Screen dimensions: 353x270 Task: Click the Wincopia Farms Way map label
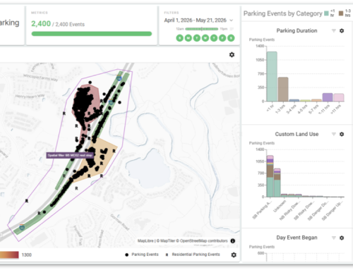click(40, 78)
